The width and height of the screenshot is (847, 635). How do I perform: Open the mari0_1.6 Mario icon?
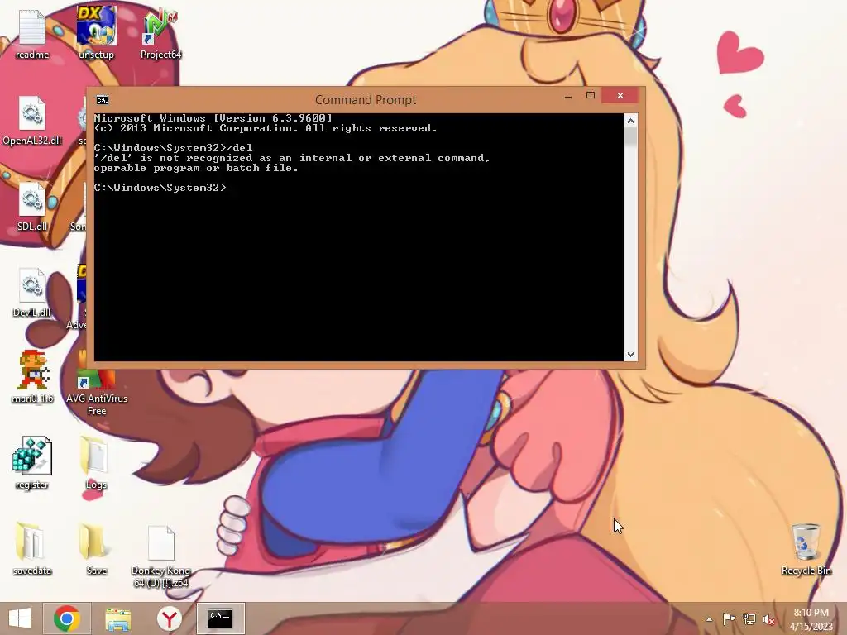pyautogui.click(x=32, y=377)
